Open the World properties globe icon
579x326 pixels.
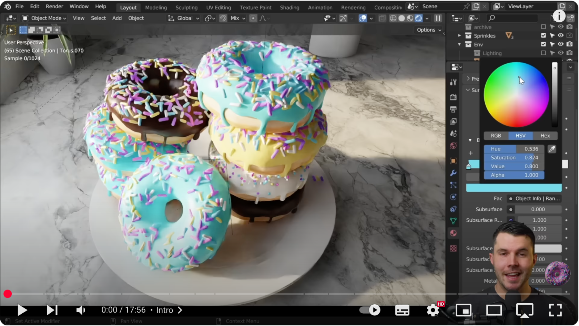(x=453, y=146)
